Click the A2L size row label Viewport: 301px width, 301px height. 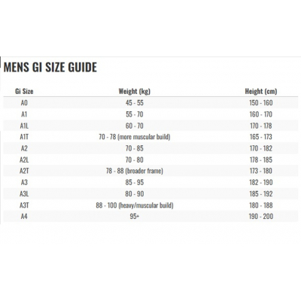click(24, 160)
